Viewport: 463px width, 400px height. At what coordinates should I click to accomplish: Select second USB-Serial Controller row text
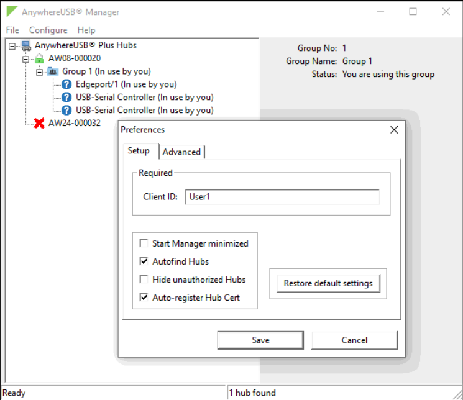tap(145, 111)
